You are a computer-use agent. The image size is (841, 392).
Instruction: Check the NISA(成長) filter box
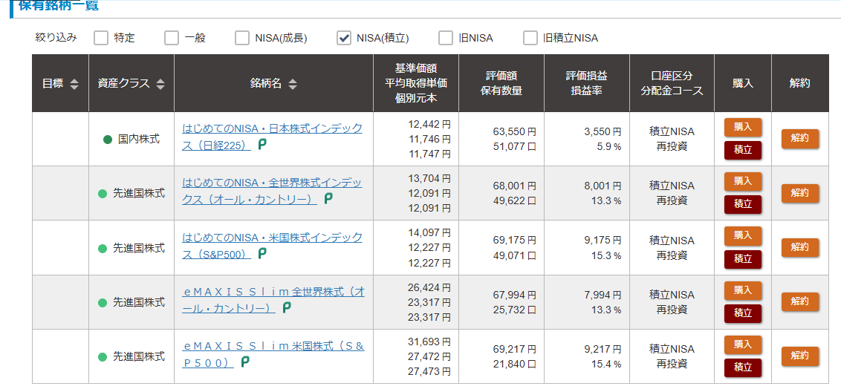242,38
